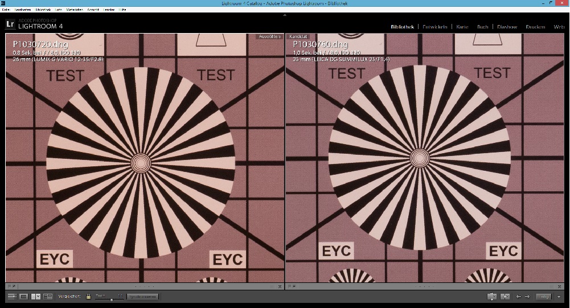570x308 pixels.
Task: Click the Synchronisieren button
Action: [142, 297]
